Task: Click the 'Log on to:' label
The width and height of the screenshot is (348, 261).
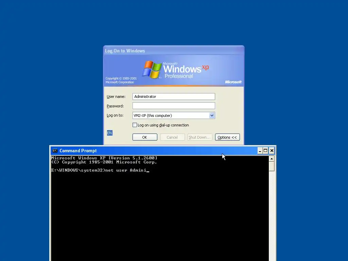Action: coord(115,116)
